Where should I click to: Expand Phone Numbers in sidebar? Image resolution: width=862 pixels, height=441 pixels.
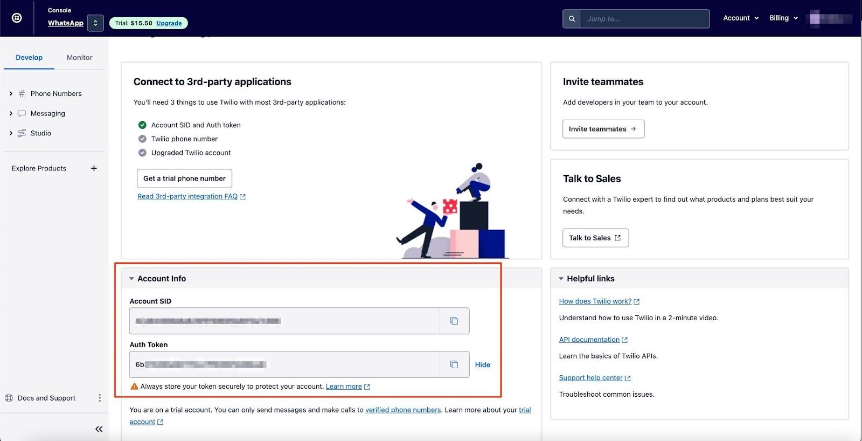pos(11,94)
